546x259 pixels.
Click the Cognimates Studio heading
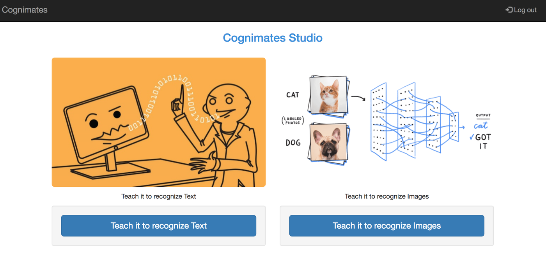[273, 38]
